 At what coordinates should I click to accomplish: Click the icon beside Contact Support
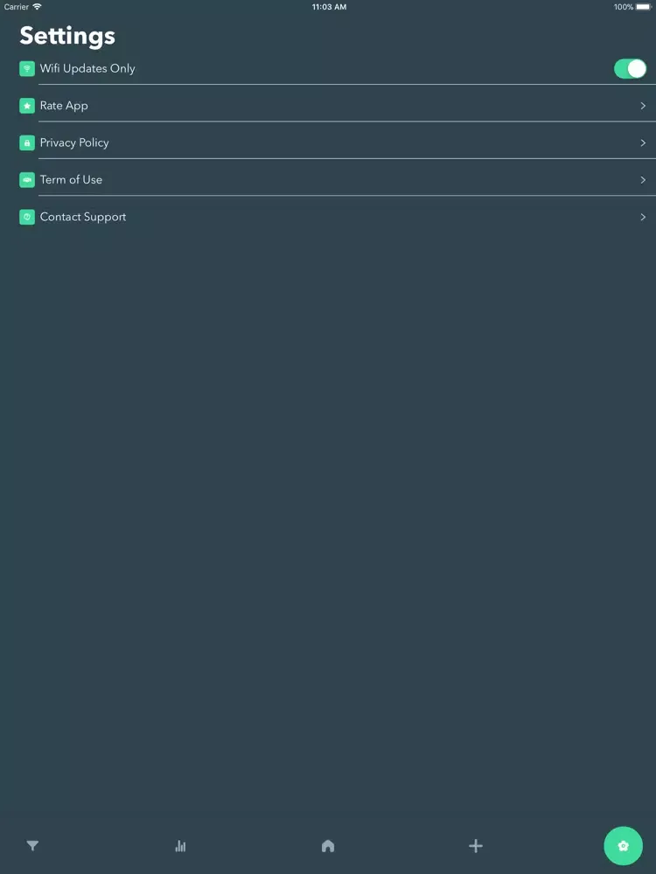pos(27,217)
